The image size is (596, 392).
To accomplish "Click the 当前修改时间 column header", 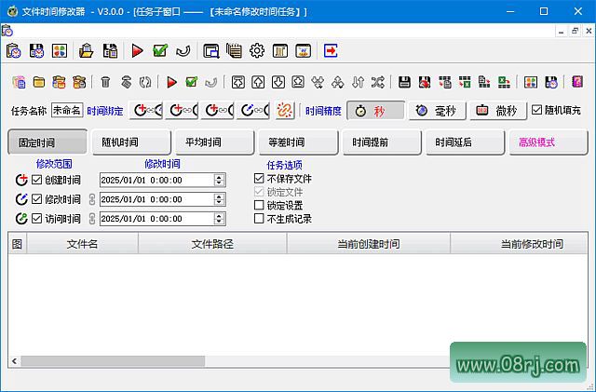I will 520,244.
